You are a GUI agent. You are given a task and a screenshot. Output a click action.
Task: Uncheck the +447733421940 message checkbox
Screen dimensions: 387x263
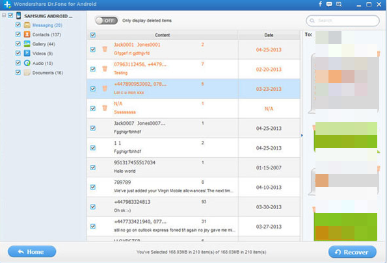(x=93, y=226)
